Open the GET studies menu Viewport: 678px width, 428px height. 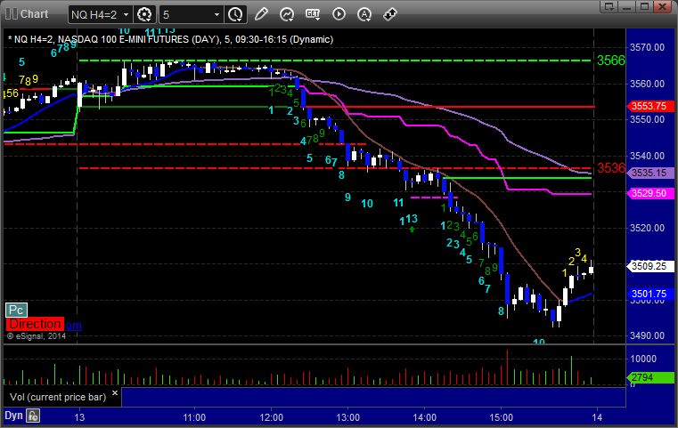[x=313, y=14]
